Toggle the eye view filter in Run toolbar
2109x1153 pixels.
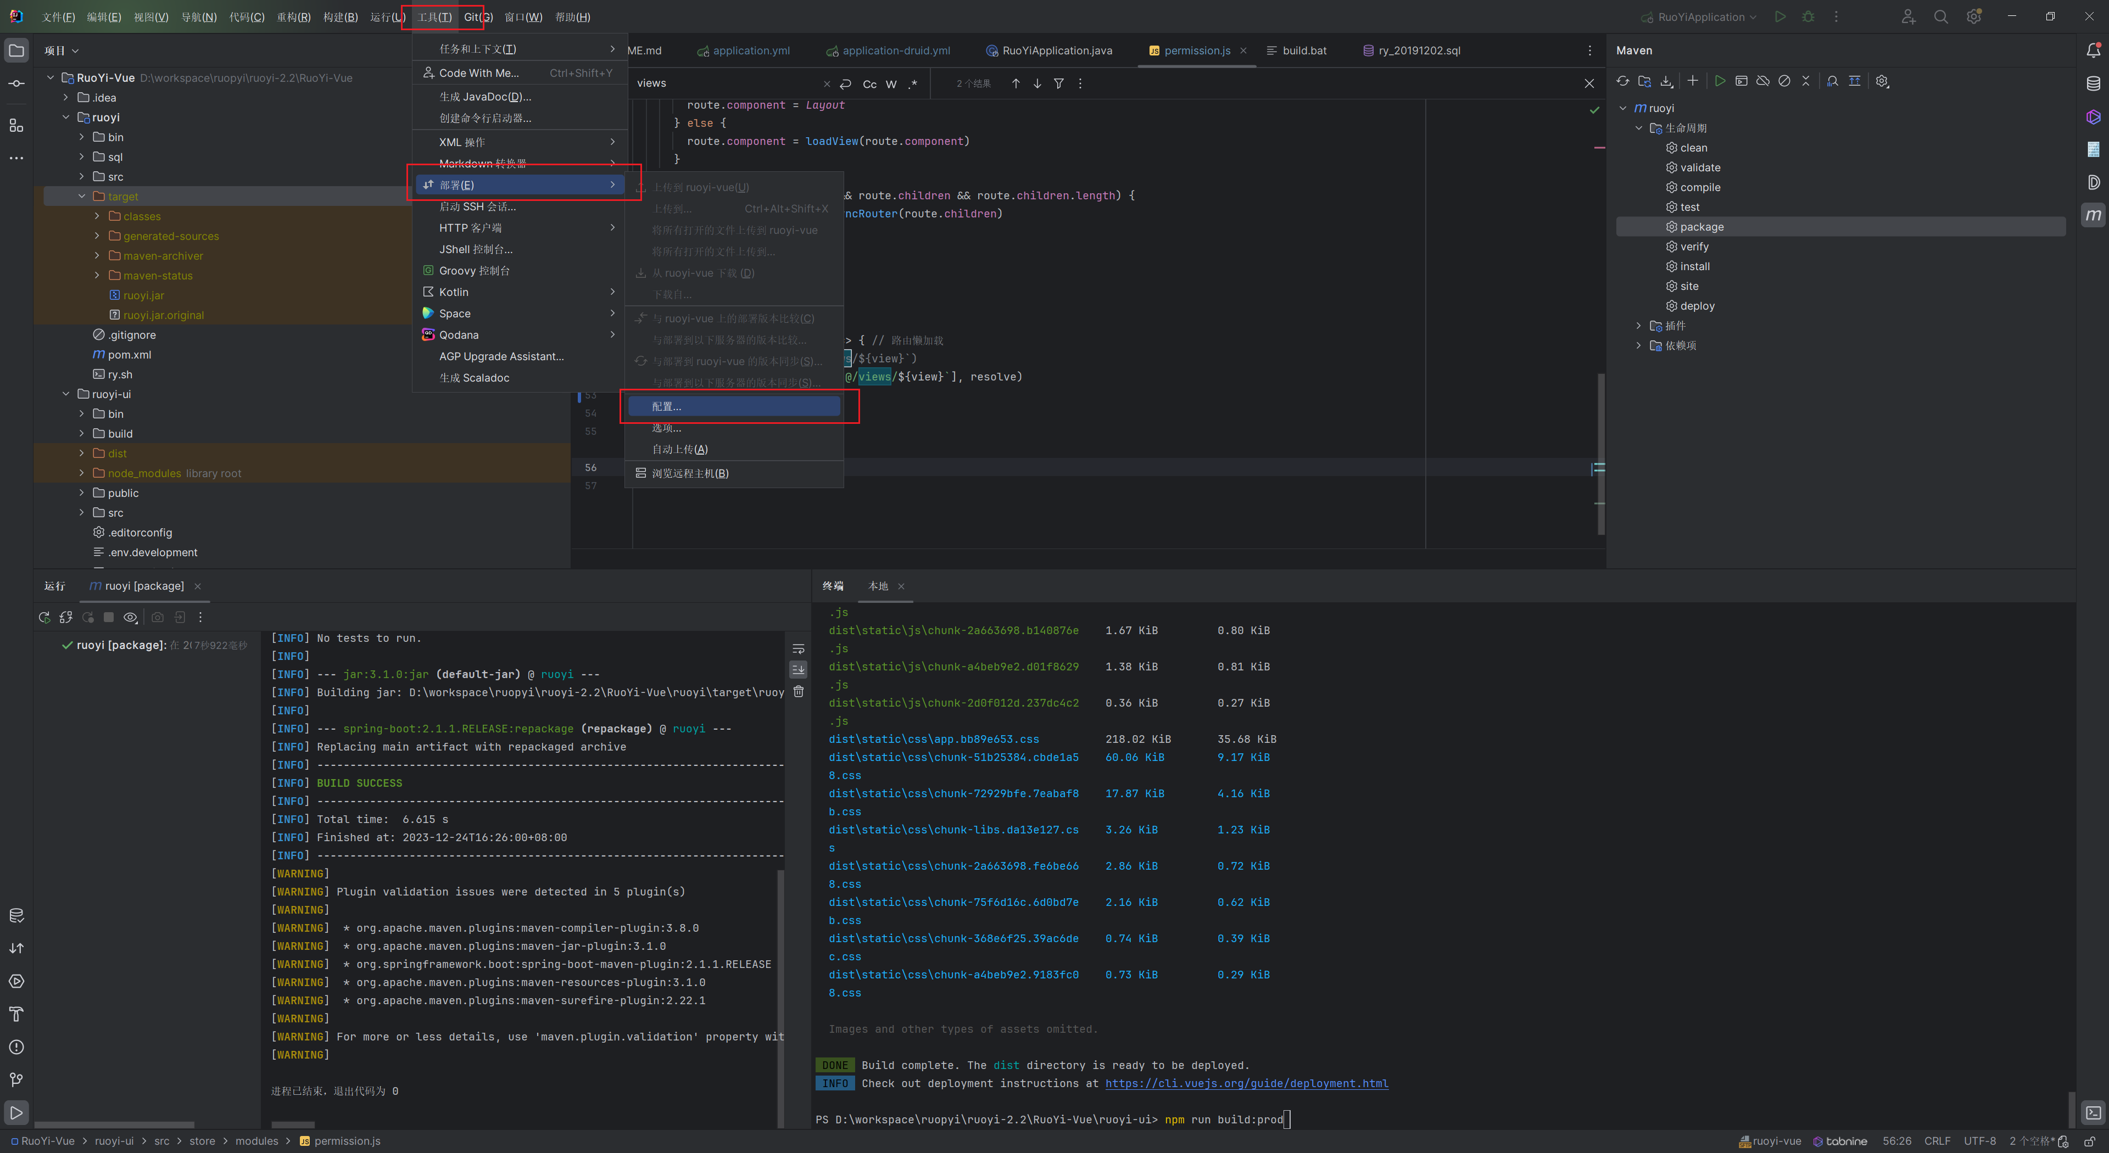click(x=130, y=617)
